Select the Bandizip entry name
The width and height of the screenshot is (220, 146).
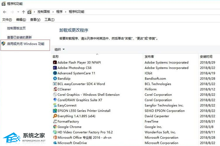pyautogui.click(x=64, y=79)
